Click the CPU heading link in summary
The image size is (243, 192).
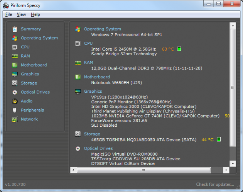click(x=88, y=43)
